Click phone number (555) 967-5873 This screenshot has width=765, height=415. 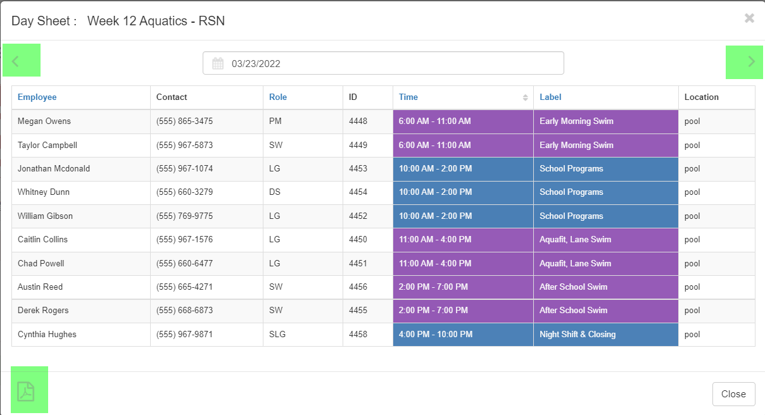(x=184, y=145)
